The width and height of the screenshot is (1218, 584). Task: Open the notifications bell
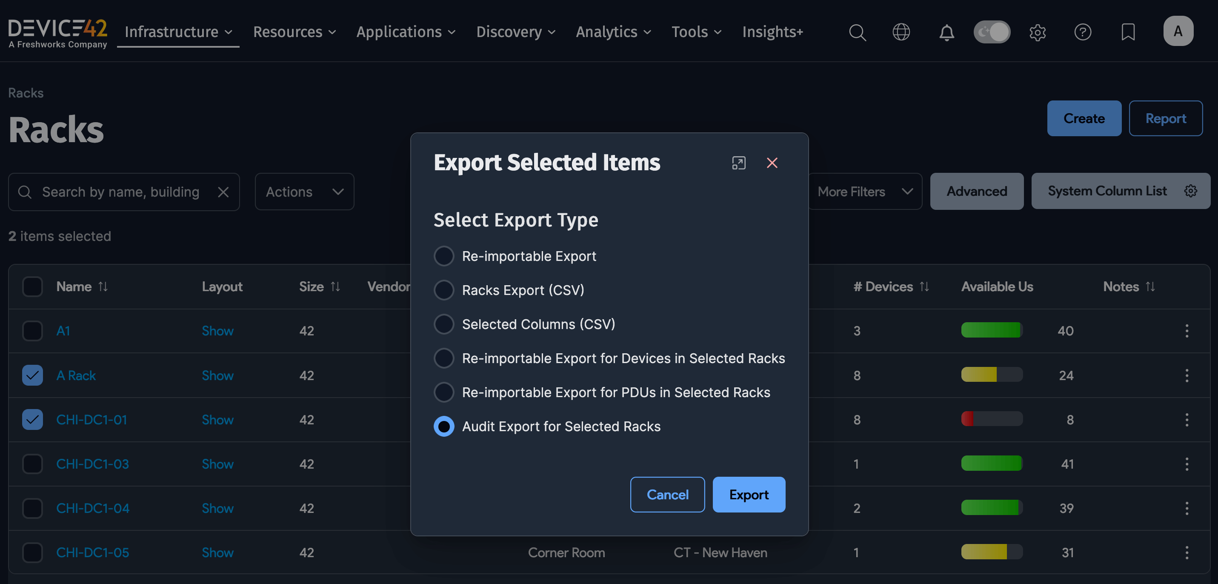[946, 32]
